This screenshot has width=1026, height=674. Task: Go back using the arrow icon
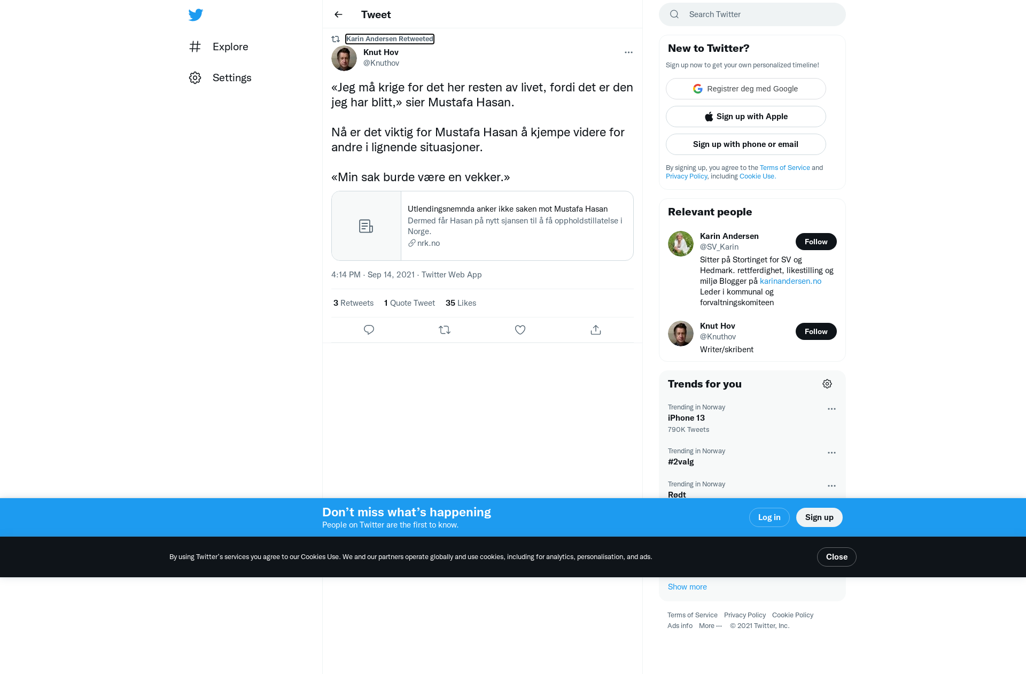click(338, 14)
